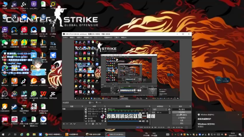Remove the selected scene with minus icon
Viewport: 244px width, 137px height.
pos(67,124)
